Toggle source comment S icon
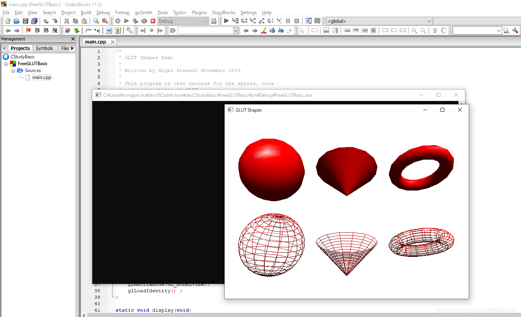Screen dimensions: 521x317 [x=435, y=30]
